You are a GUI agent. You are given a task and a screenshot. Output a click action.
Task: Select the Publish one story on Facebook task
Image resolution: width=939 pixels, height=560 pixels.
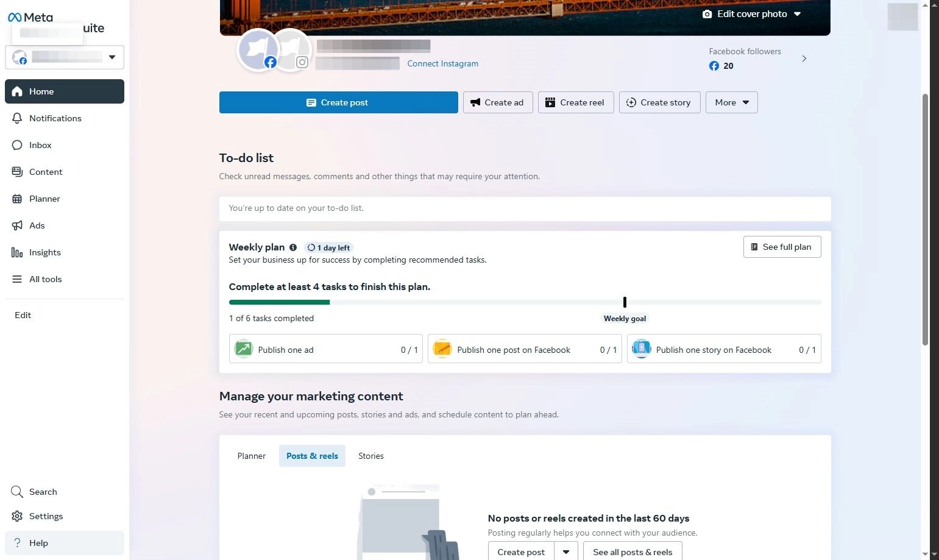coord(723,349)
